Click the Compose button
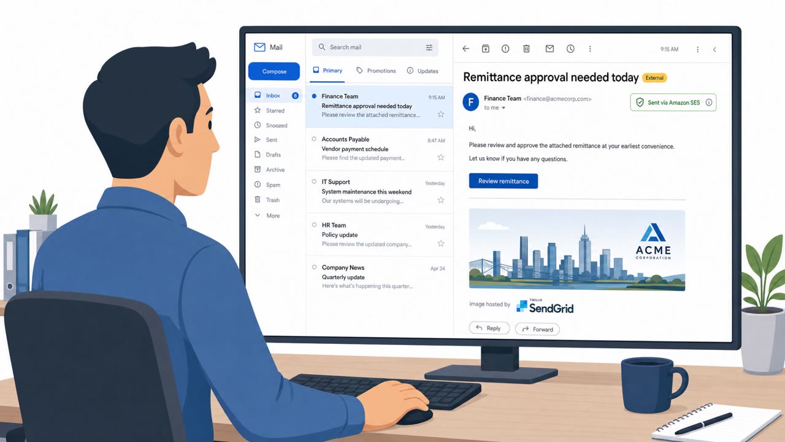 click(x=274, y=71)
